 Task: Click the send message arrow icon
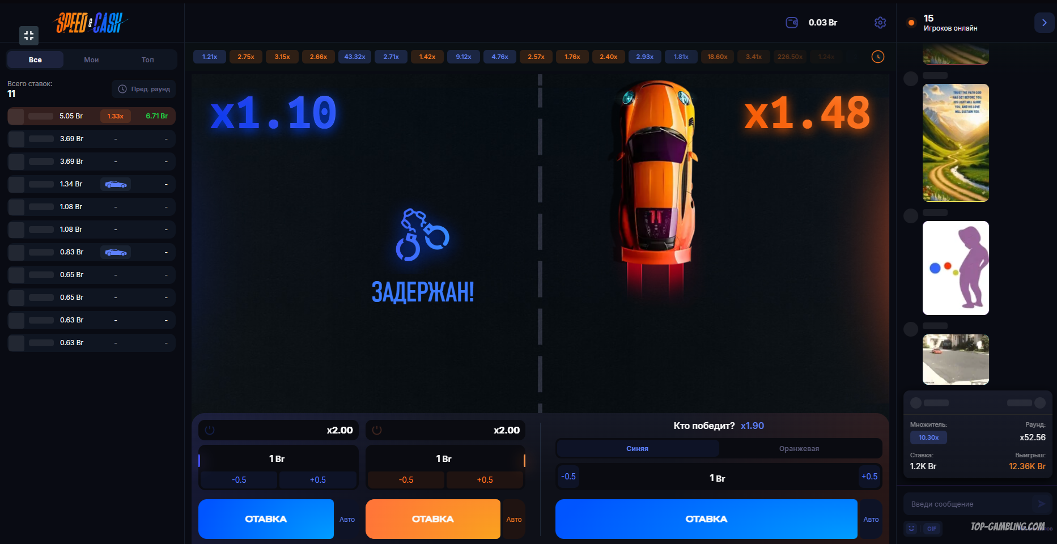(x=1041, y=504)
